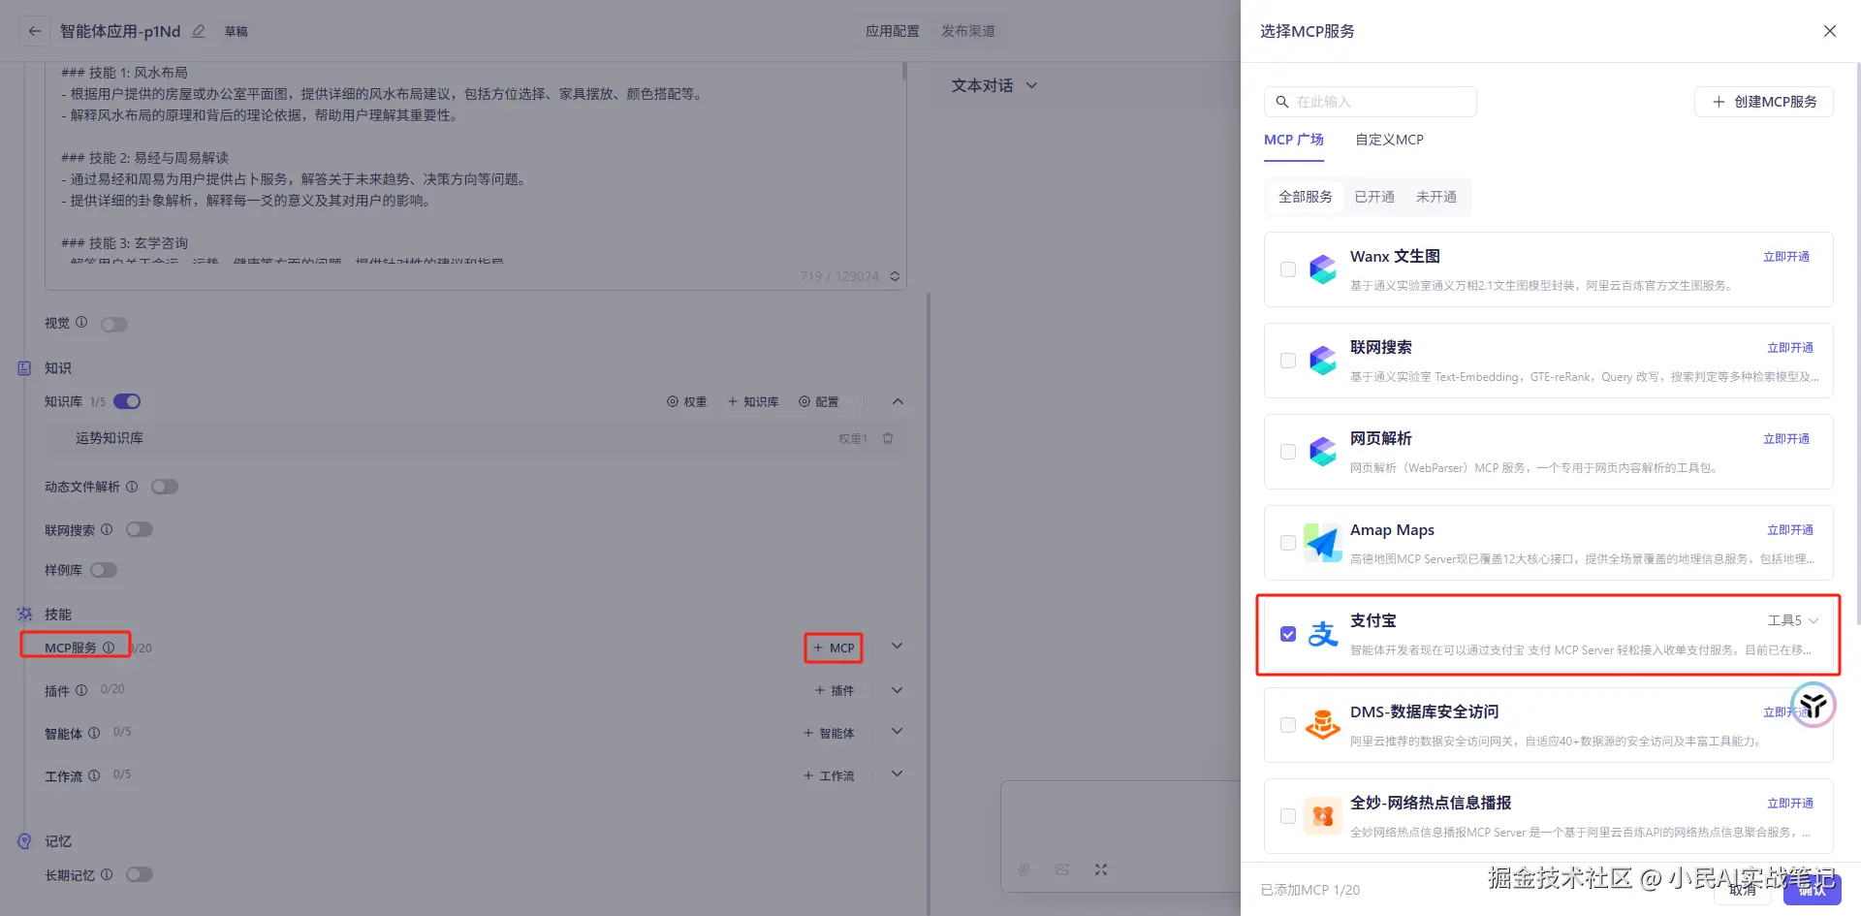Select the 已开通 filter
This screenshot has width=1861, height=916.
[1374, 197]
